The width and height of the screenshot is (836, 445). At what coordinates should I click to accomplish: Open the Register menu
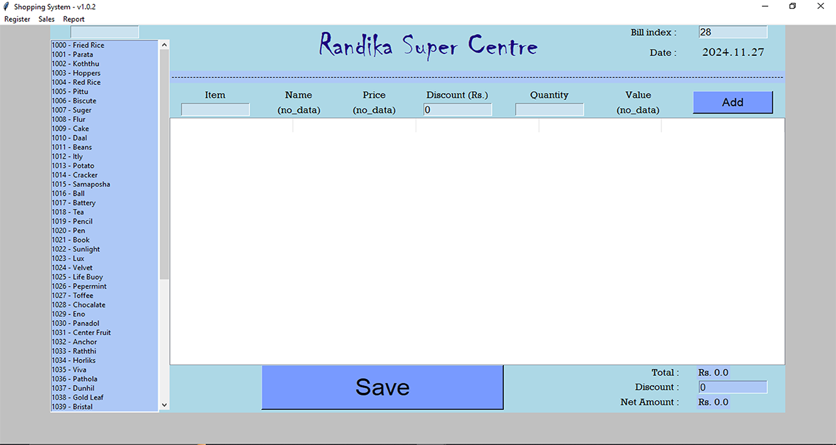point(17,19)
